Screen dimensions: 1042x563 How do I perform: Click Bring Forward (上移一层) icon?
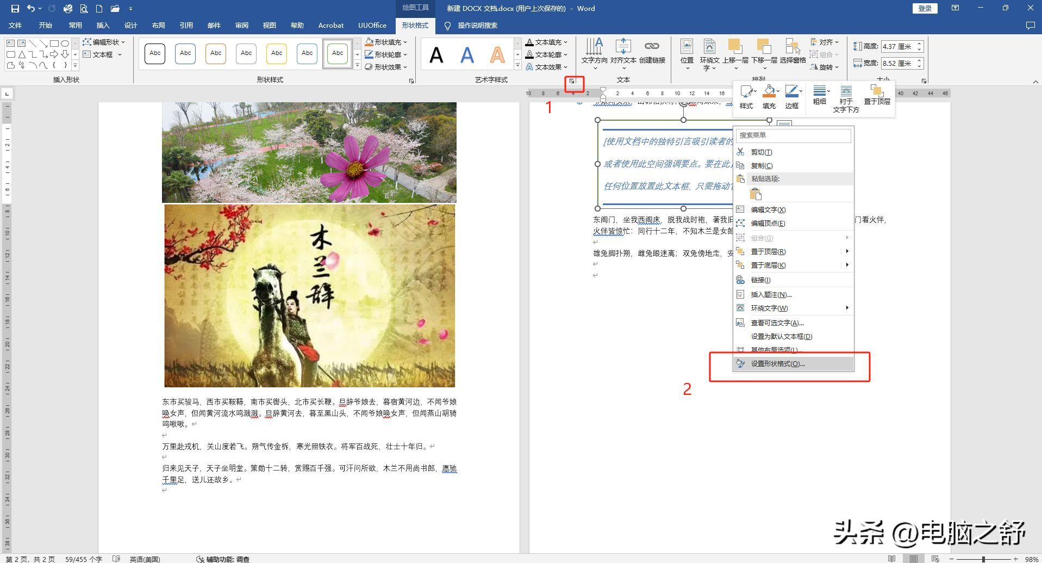click(x=735, y=52)
